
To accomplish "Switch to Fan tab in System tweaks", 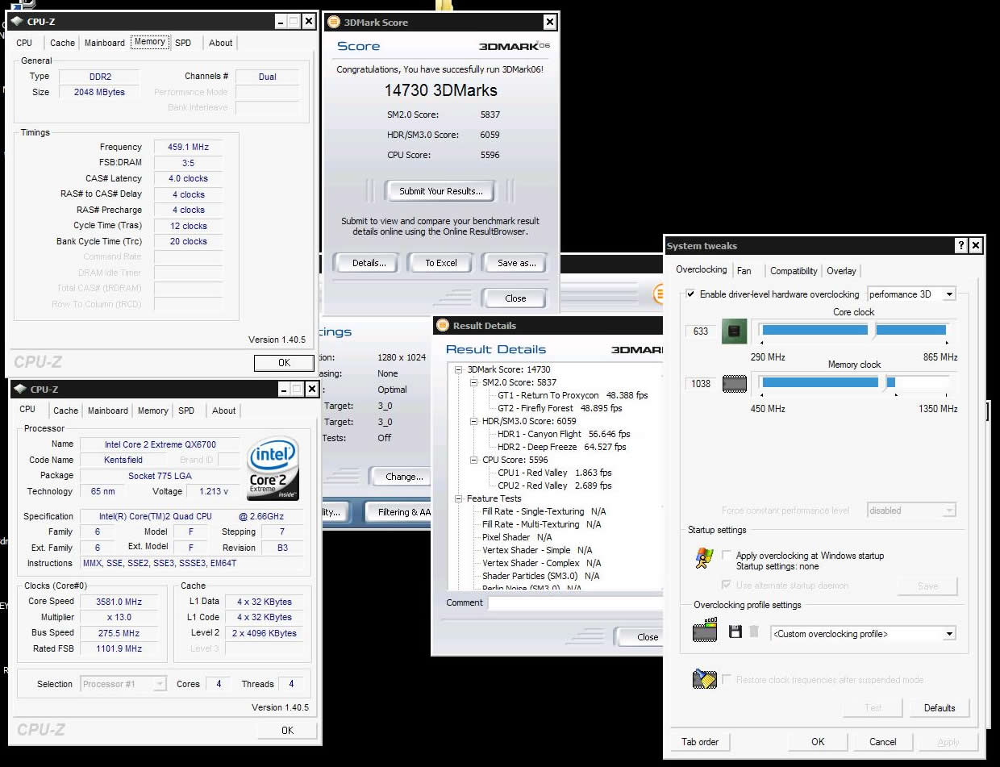I will [x=744, y=271].
